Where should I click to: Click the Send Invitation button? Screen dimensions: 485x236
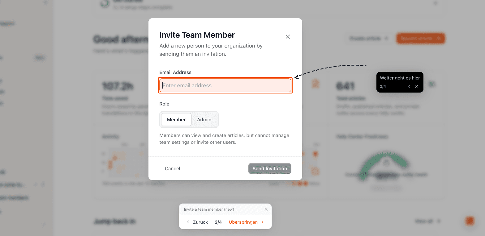(270, 168)
